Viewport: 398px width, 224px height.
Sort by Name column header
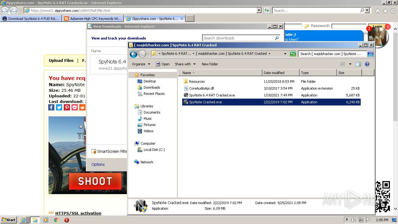(x=220, y=73)
